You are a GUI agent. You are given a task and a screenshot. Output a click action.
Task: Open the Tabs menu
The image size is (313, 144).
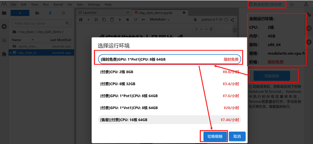coord(80,4)
